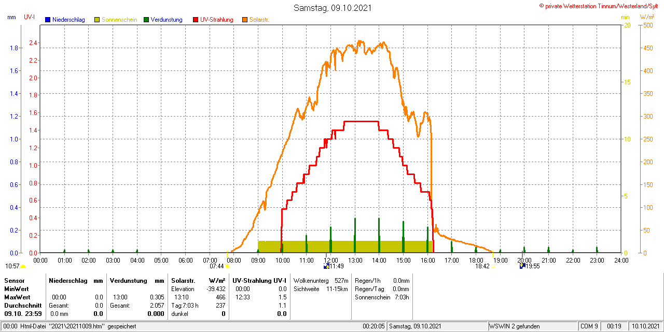This screenshot has height=332, width=664.
Task: Click the tall green Verdunstung spike at 13:00
Action: 355,235
